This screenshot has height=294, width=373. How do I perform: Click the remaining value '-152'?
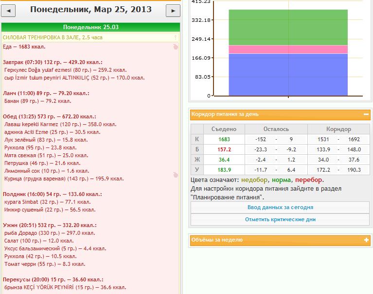tap(261, 139)
